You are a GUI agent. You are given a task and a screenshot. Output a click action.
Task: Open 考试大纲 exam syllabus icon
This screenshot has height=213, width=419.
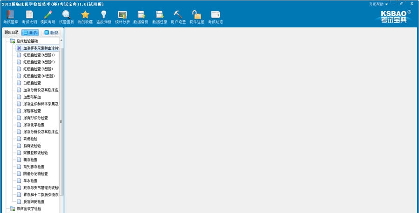click(x=29, y=17)
